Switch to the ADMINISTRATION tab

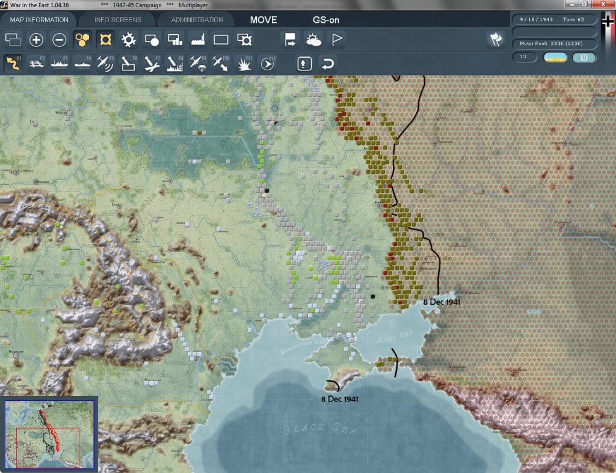click(x=197, y=20)
